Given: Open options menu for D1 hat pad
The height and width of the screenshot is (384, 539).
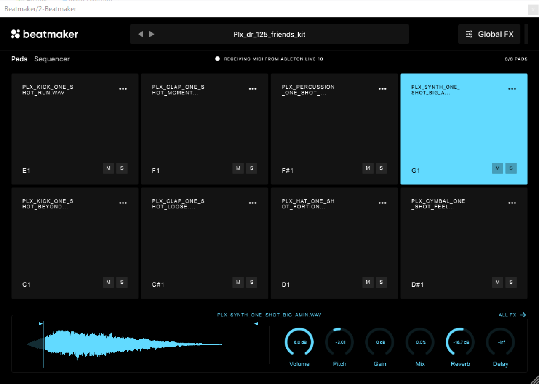Looking at the screenshot, I should point(382,203).
